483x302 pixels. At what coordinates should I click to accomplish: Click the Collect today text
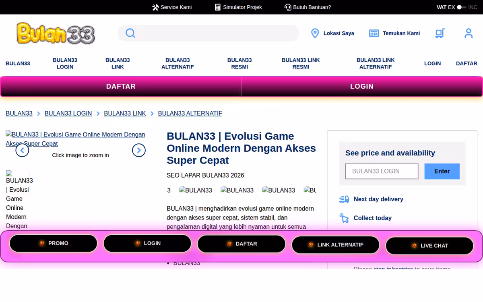pos(373,218)
